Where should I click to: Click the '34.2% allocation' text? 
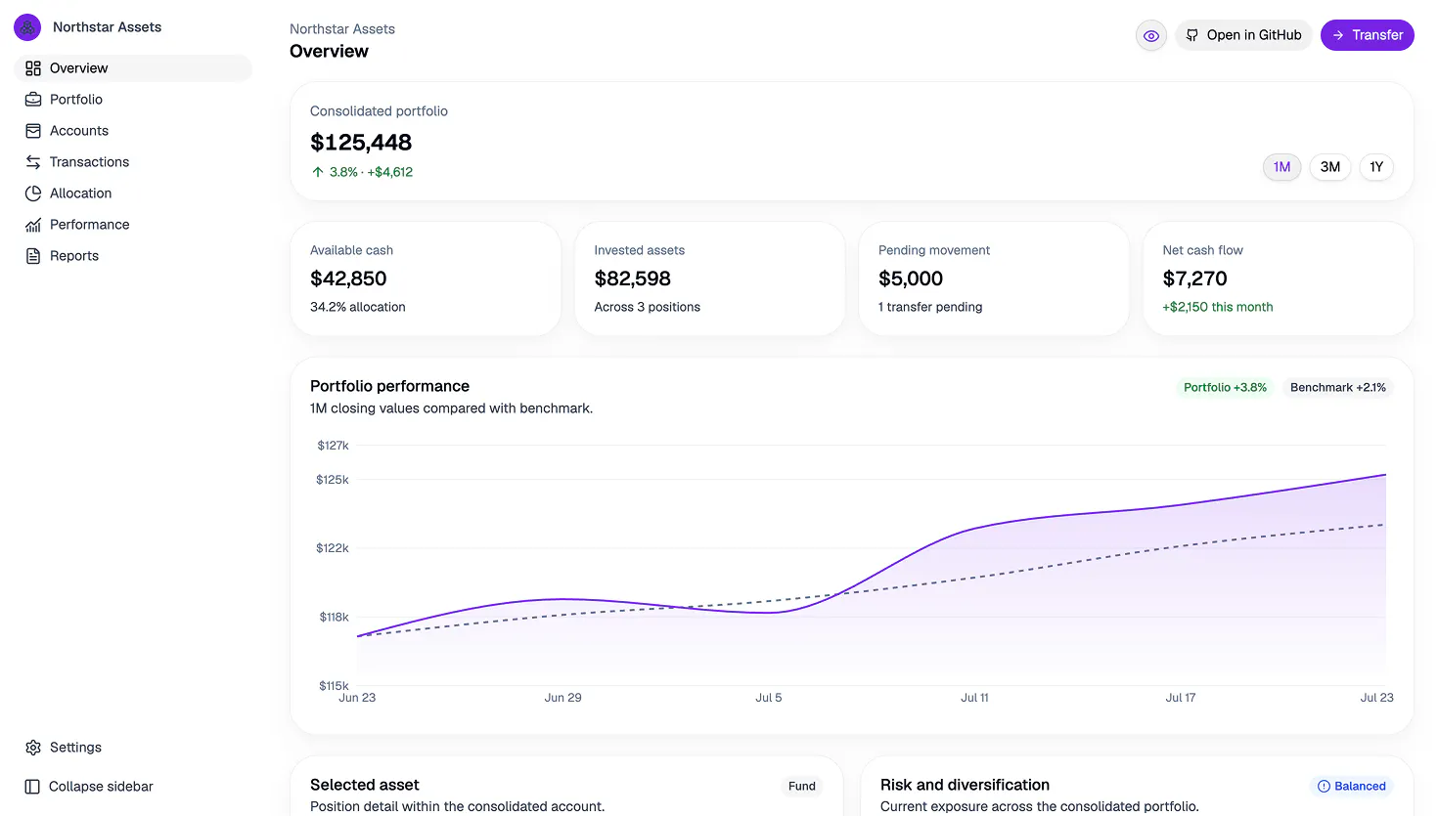[358, 307]
